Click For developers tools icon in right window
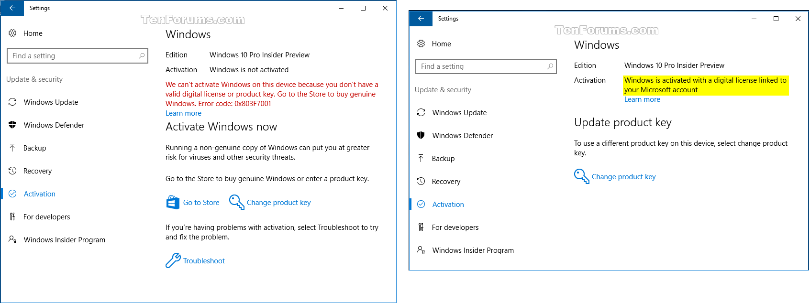The image size is (810, 303). (421, 227)
